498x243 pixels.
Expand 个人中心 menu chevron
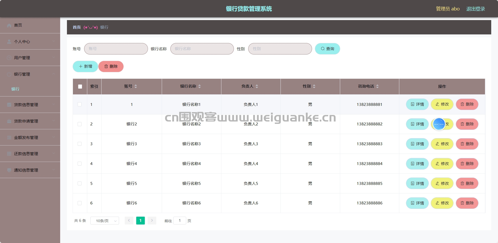[x=54, y=41]
